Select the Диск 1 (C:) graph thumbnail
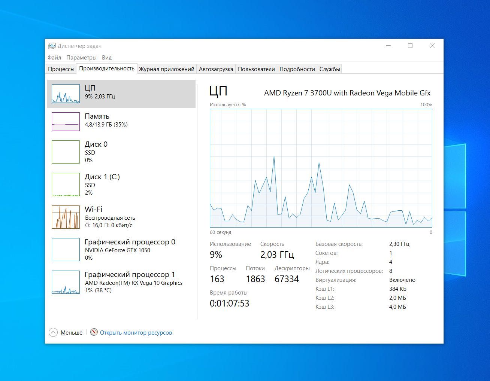The width and height of the screenshot is (490, 381). pos(66,185)
